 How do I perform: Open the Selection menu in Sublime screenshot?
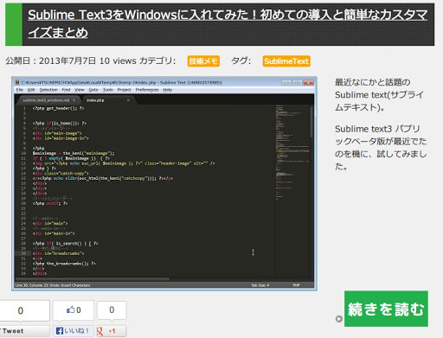tap(48, 90)
